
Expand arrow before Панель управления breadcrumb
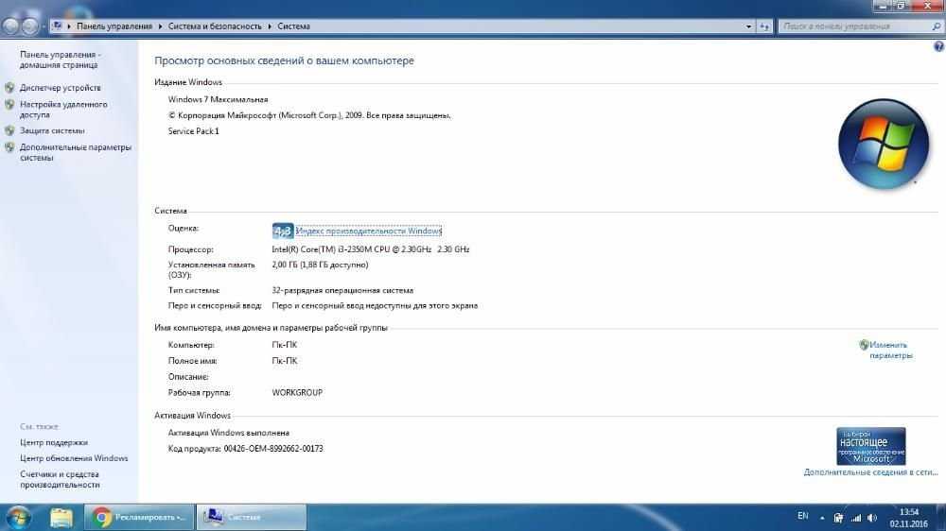point(69,26)
